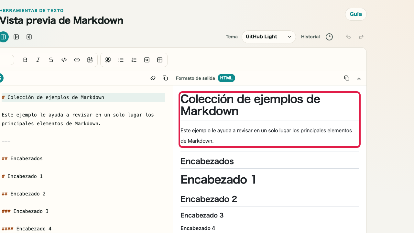Insert a hyperlink

coord(77,60)
